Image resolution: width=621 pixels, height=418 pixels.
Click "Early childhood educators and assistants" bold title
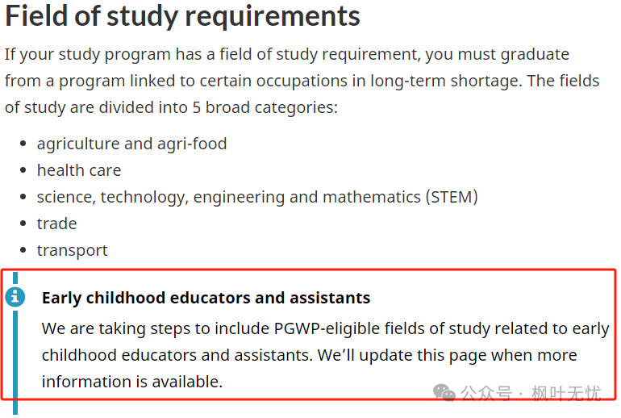click(x=206, y=298)
